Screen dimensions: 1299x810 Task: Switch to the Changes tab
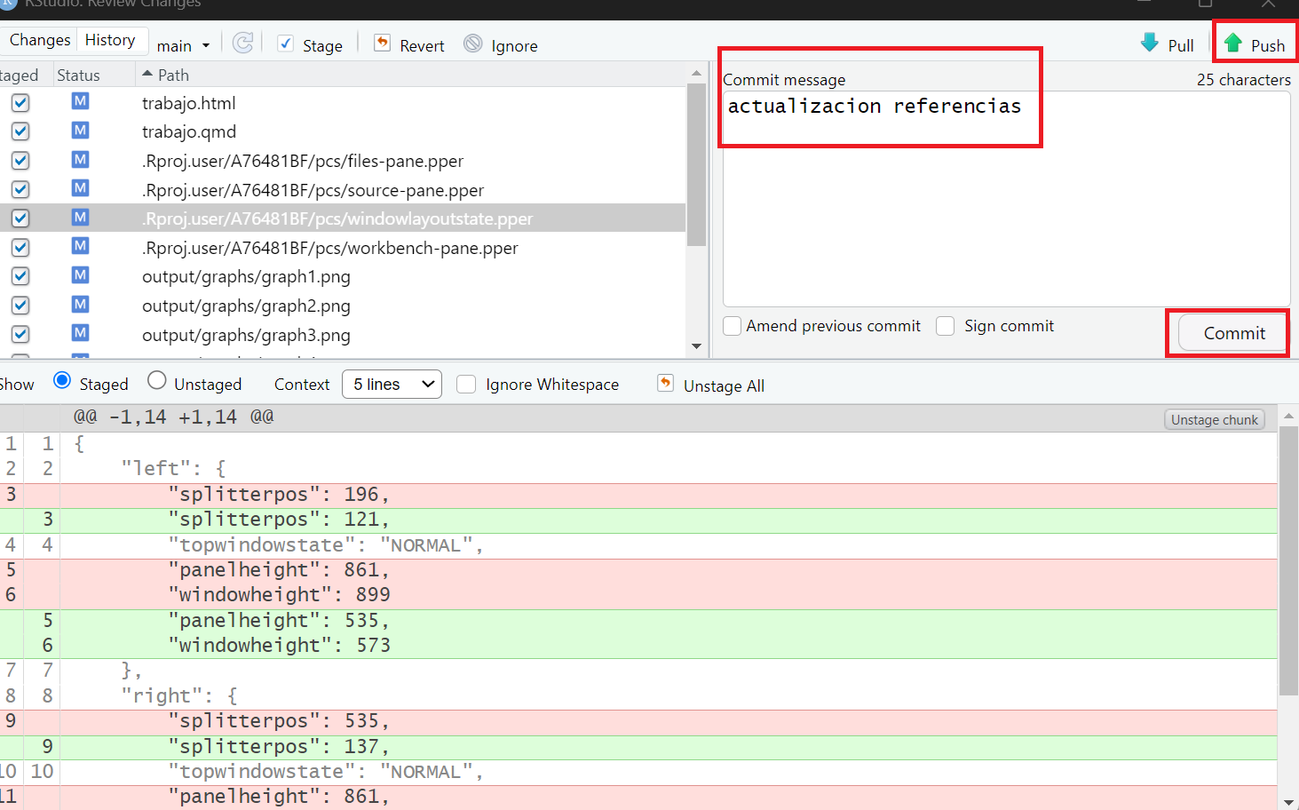click(40, 40)
